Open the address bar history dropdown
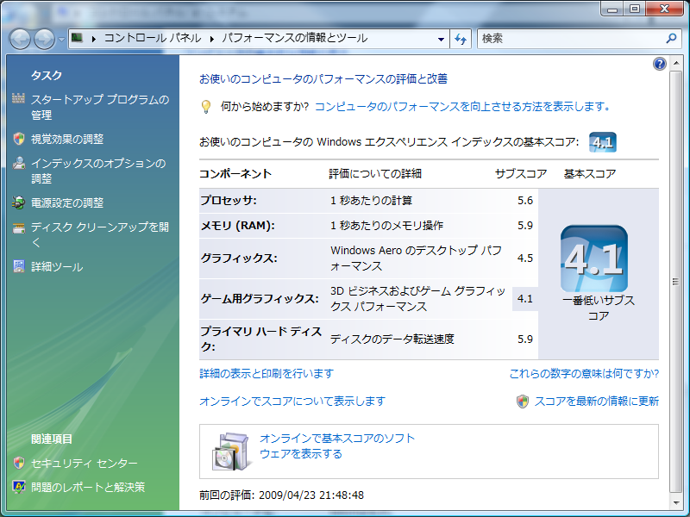 [x=441, y=39]
